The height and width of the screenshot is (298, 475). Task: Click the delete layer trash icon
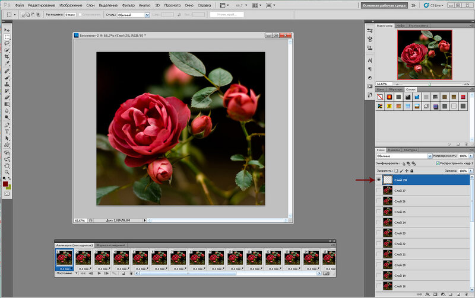click(466, 294)
